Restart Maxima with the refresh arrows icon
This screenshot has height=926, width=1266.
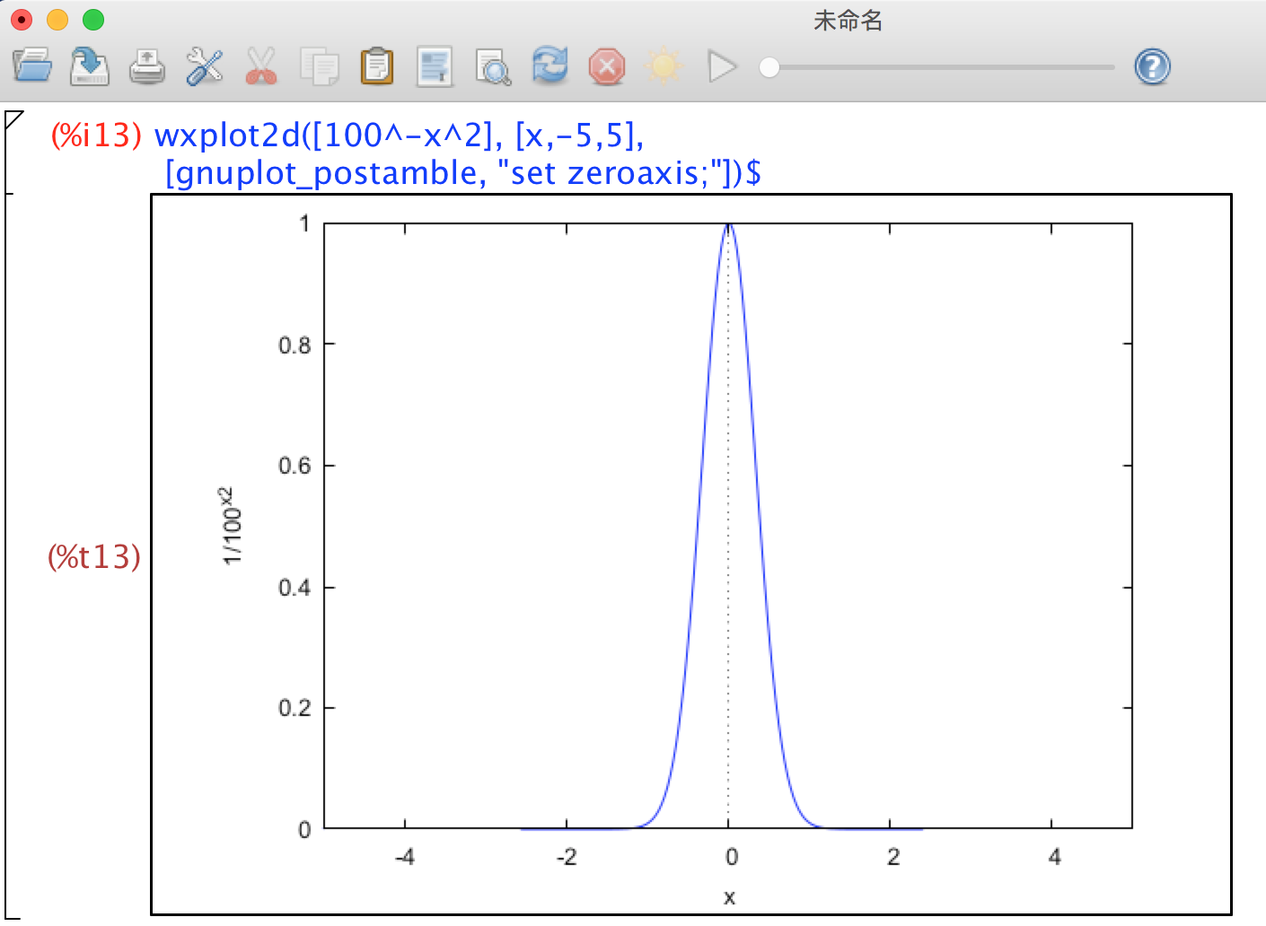pos(549,66)
